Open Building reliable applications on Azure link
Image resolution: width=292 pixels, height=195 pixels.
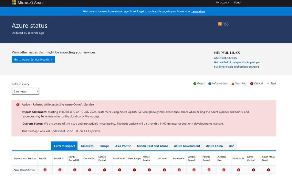coord(237,67)
